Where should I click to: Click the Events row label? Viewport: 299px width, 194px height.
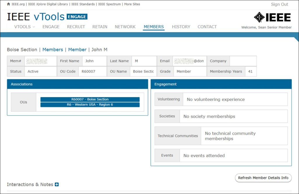coord(167,155)
